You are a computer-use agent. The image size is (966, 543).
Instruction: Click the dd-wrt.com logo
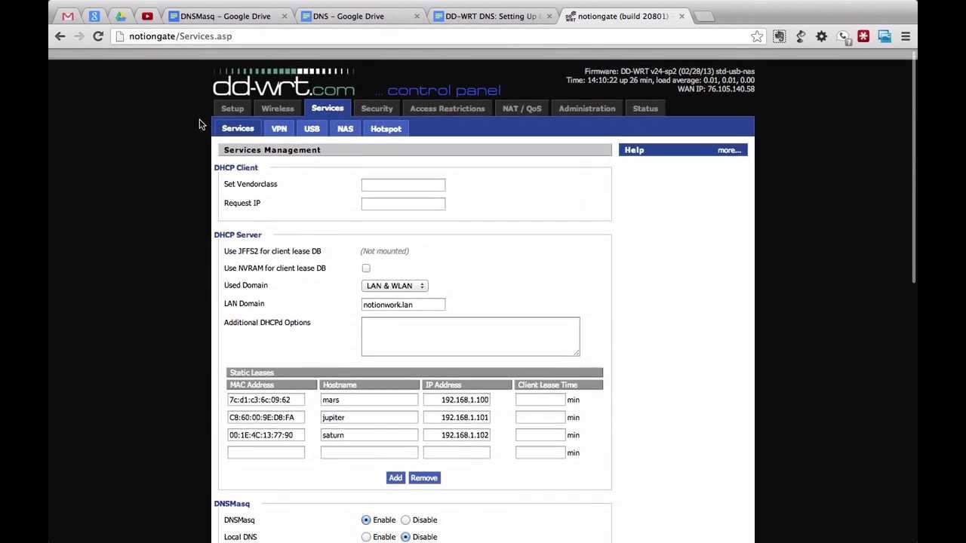coord(284,83)
